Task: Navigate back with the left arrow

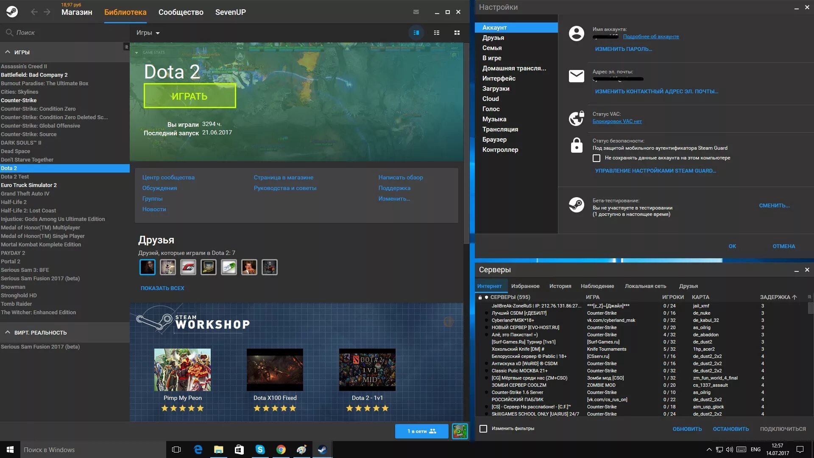Action: (x=34, y=12)
